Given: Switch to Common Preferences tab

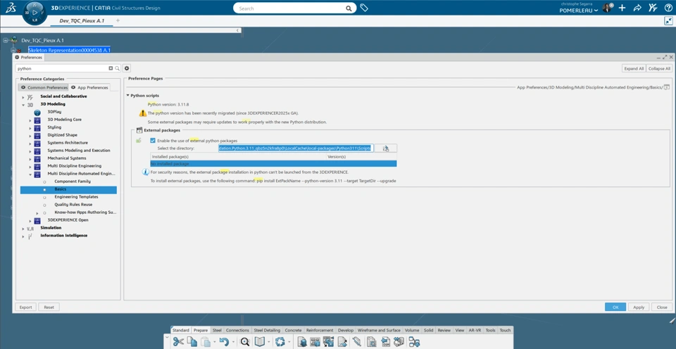Looking at the screenshot, I should pos(44,87).
